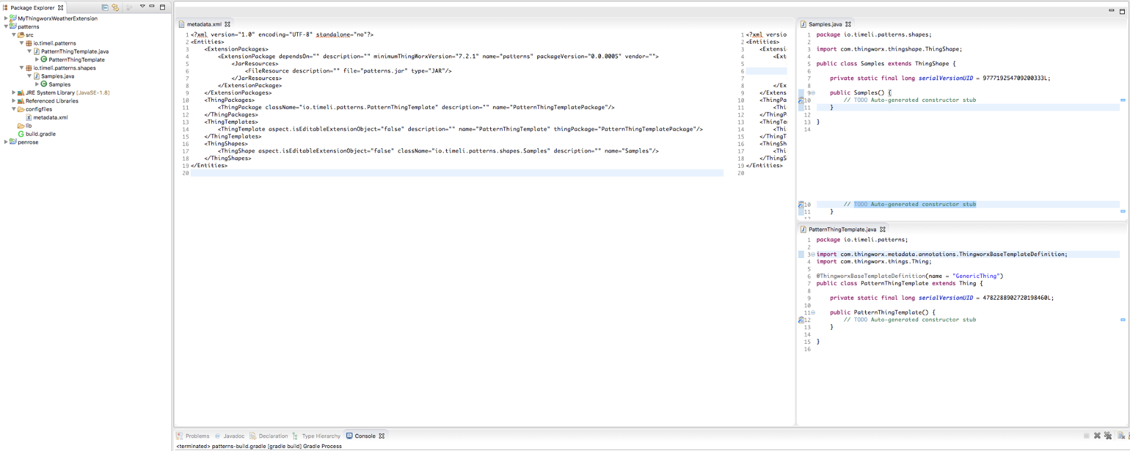1130x451 pixels.
Task: Click task marker on PatternThingTemplate line 12
Action: click(x=801, y=320)
